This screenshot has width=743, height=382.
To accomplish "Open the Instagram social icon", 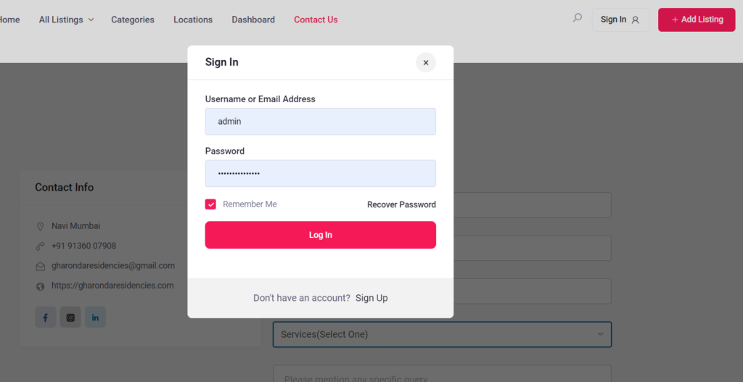I will 70,317.
